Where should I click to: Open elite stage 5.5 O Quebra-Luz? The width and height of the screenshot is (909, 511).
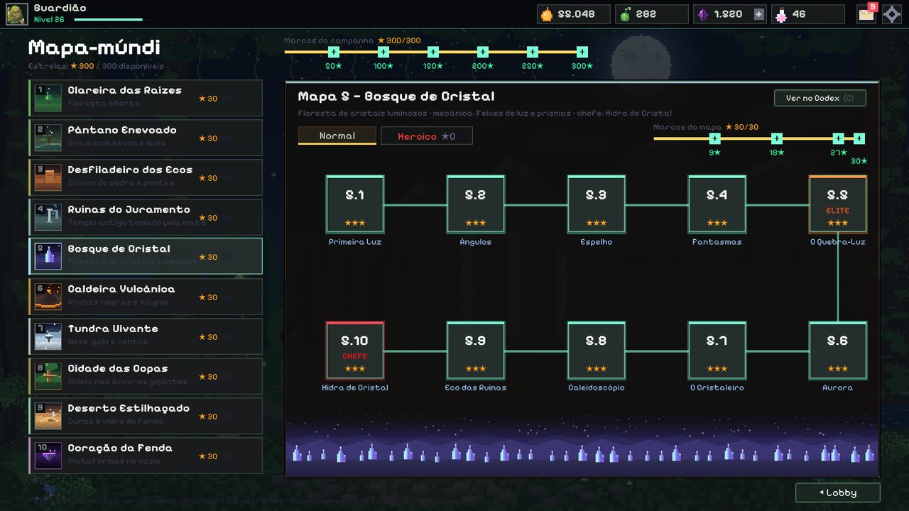pos(838,204)
